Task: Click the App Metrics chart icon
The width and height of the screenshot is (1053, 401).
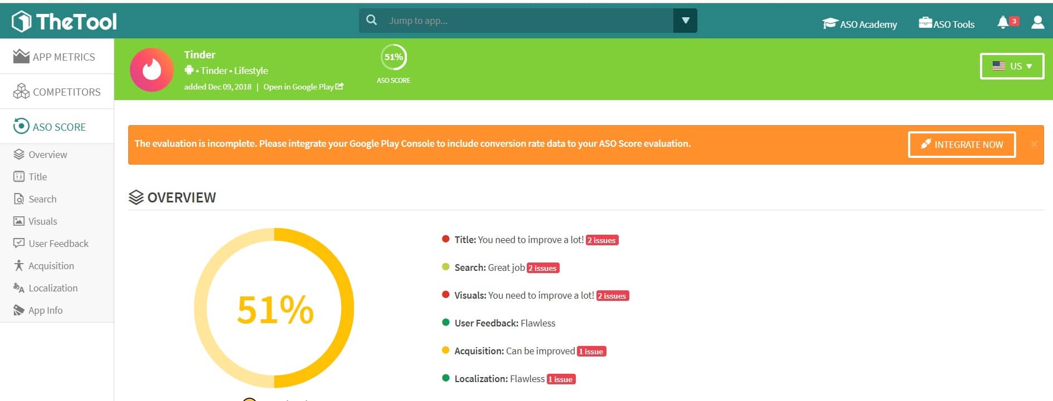Action: 21,56
